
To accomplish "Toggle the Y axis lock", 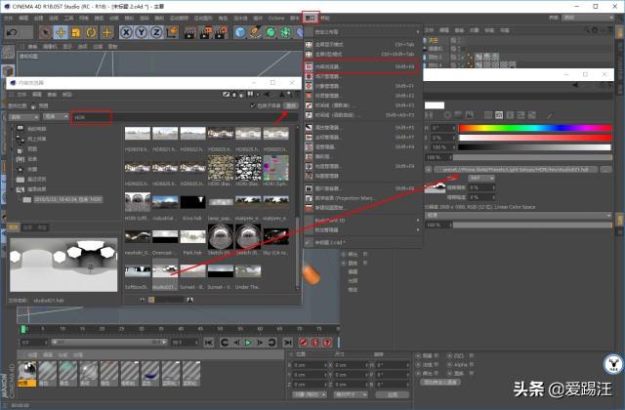I will [x=142, y=32].
